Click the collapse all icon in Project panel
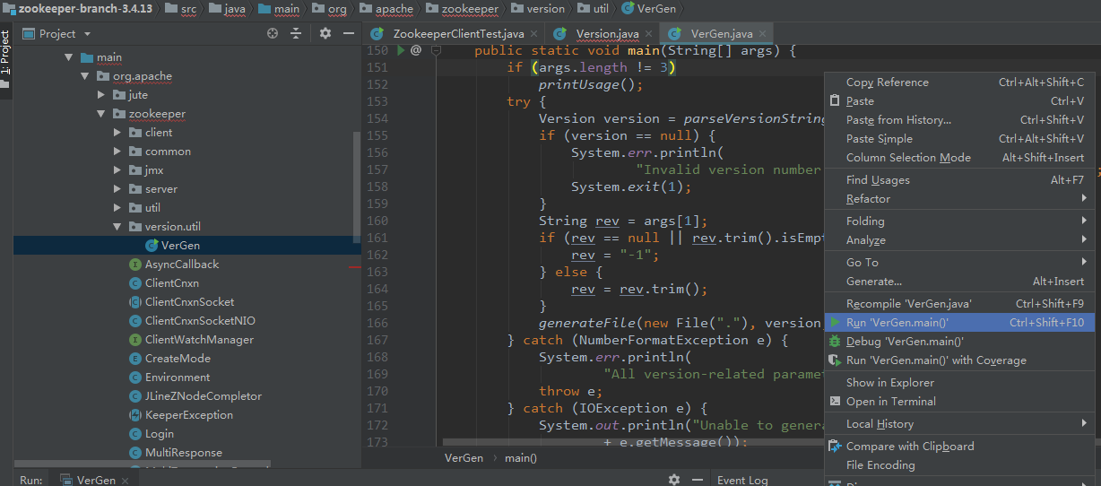Image resolution: width=1101 pixels, height=486 pixels. [296, 33]
